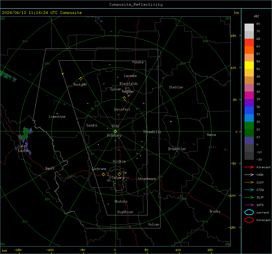Screen dimensions: 272x254
Task: Pick the slate purple 10 dBZ swatch
Action: pyautogui.click(x=249, y=141)
